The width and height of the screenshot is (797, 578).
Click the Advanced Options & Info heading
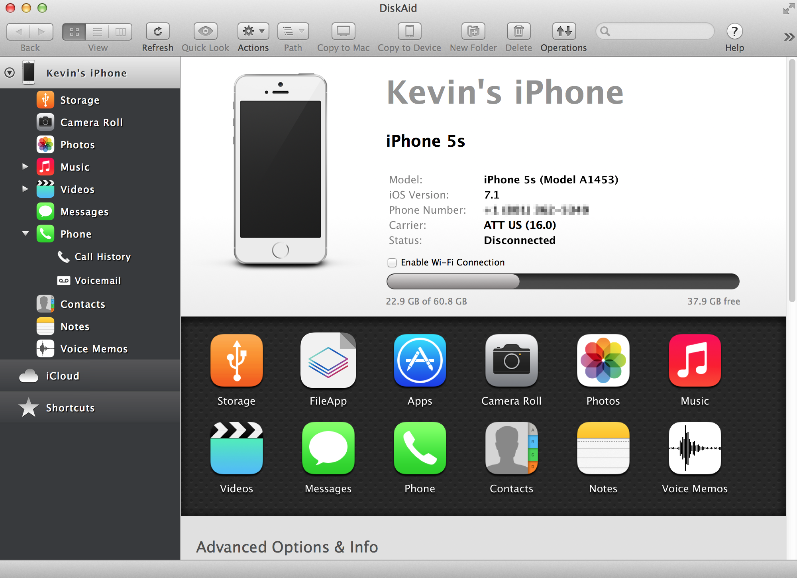[287, 547]
